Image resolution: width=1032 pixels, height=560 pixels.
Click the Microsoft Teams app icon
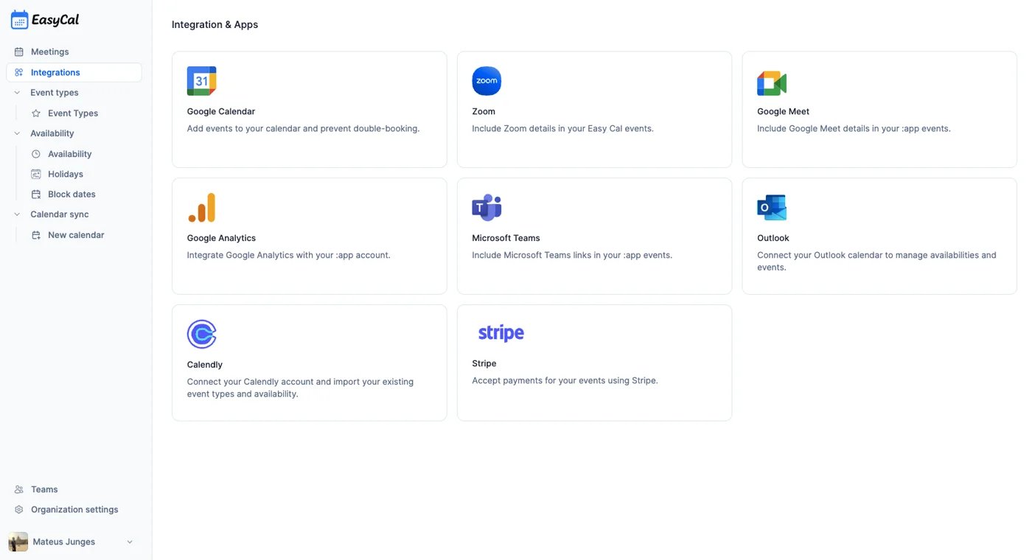(x=487, y=208)
